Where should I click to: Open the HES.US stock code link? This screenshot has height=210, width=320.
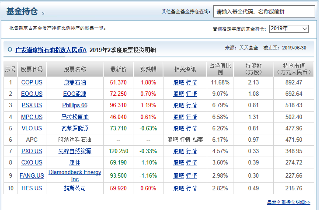[x=31, y=189]
